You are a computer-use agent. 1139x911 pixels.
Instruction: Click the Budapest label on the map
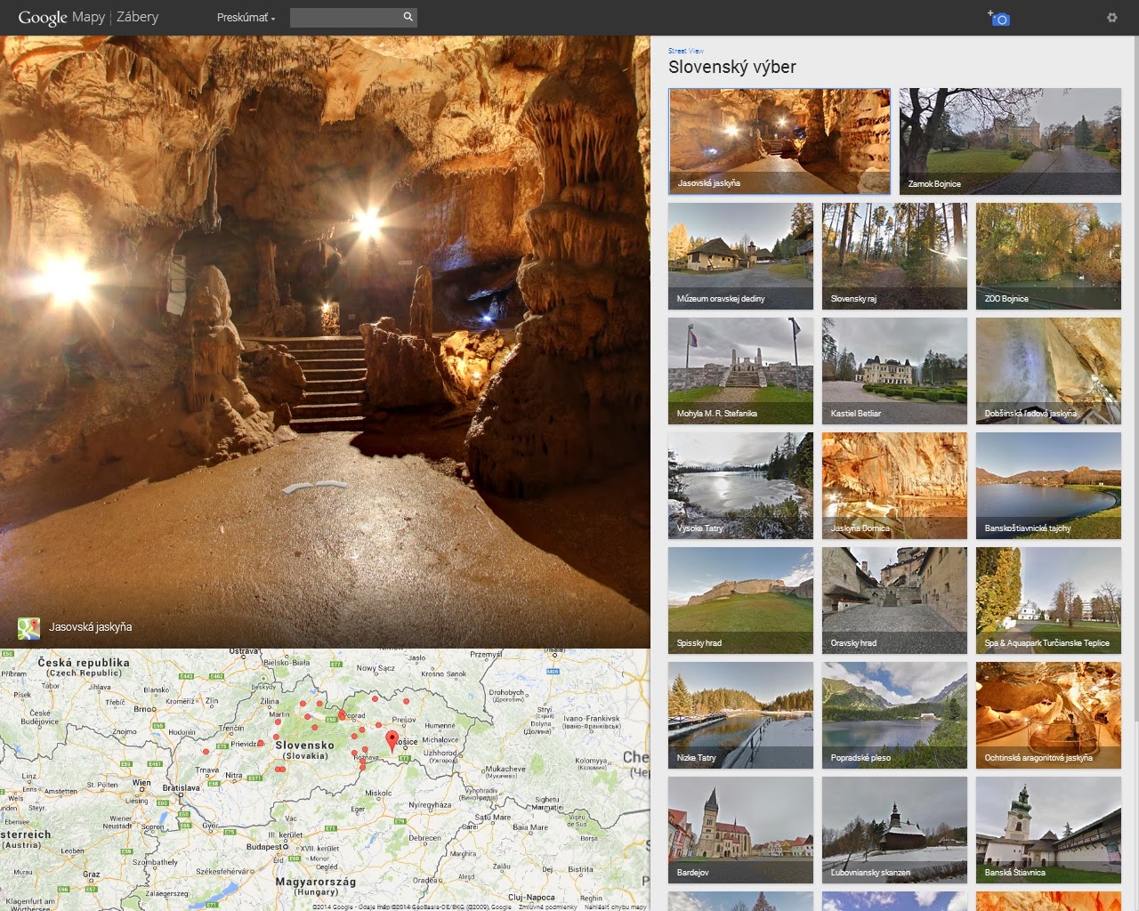(263, 847)
